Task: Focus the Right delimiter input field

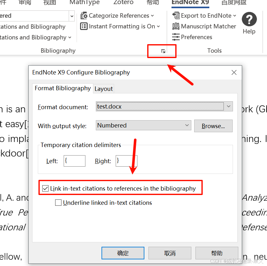Action: (126, 161)
